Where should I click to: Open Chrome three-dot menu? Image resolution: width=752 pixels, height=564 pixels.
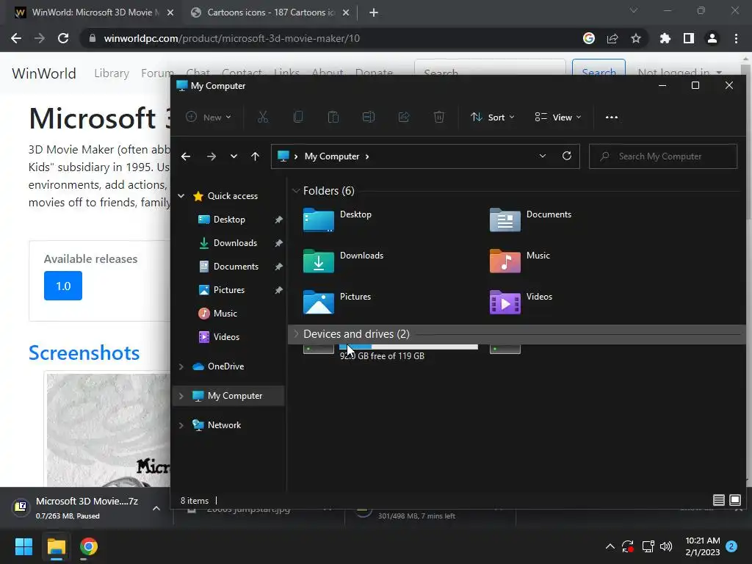tap(736, 38)
